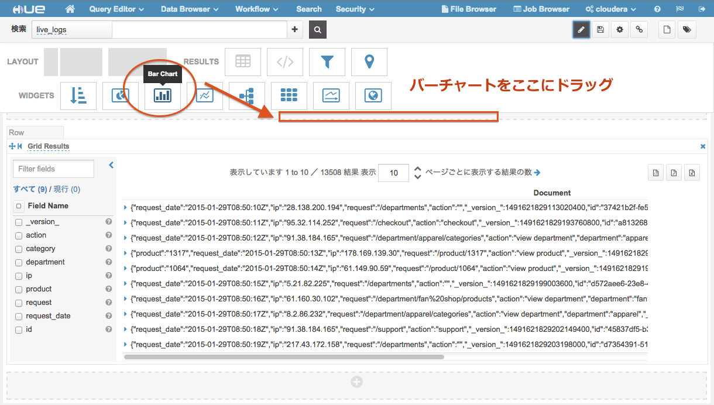
Task: Open the help question mark in navbar
Action: (658, 9)
